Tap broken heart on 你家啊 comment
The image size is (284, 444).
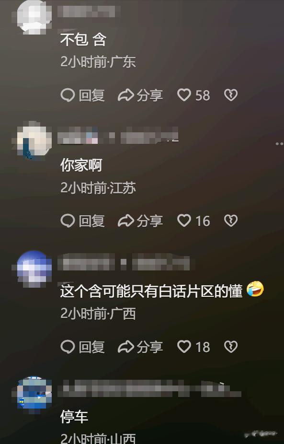tap(231, 221)
